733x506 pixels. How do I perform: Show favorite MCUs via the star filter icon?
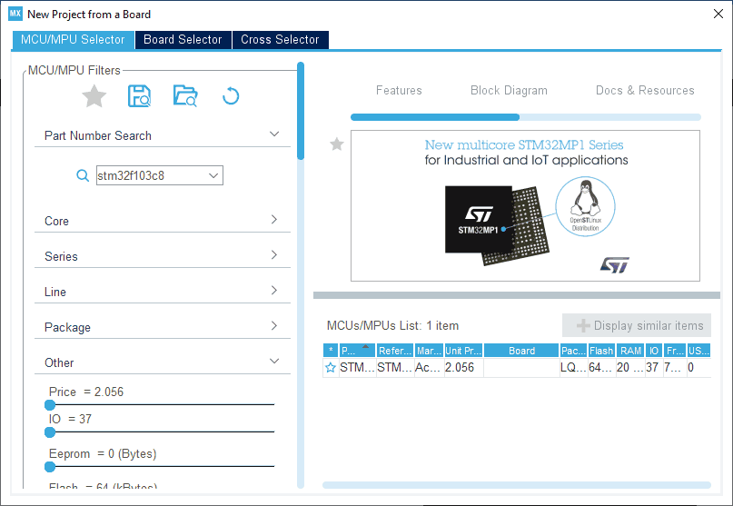[x=94, y=96]
